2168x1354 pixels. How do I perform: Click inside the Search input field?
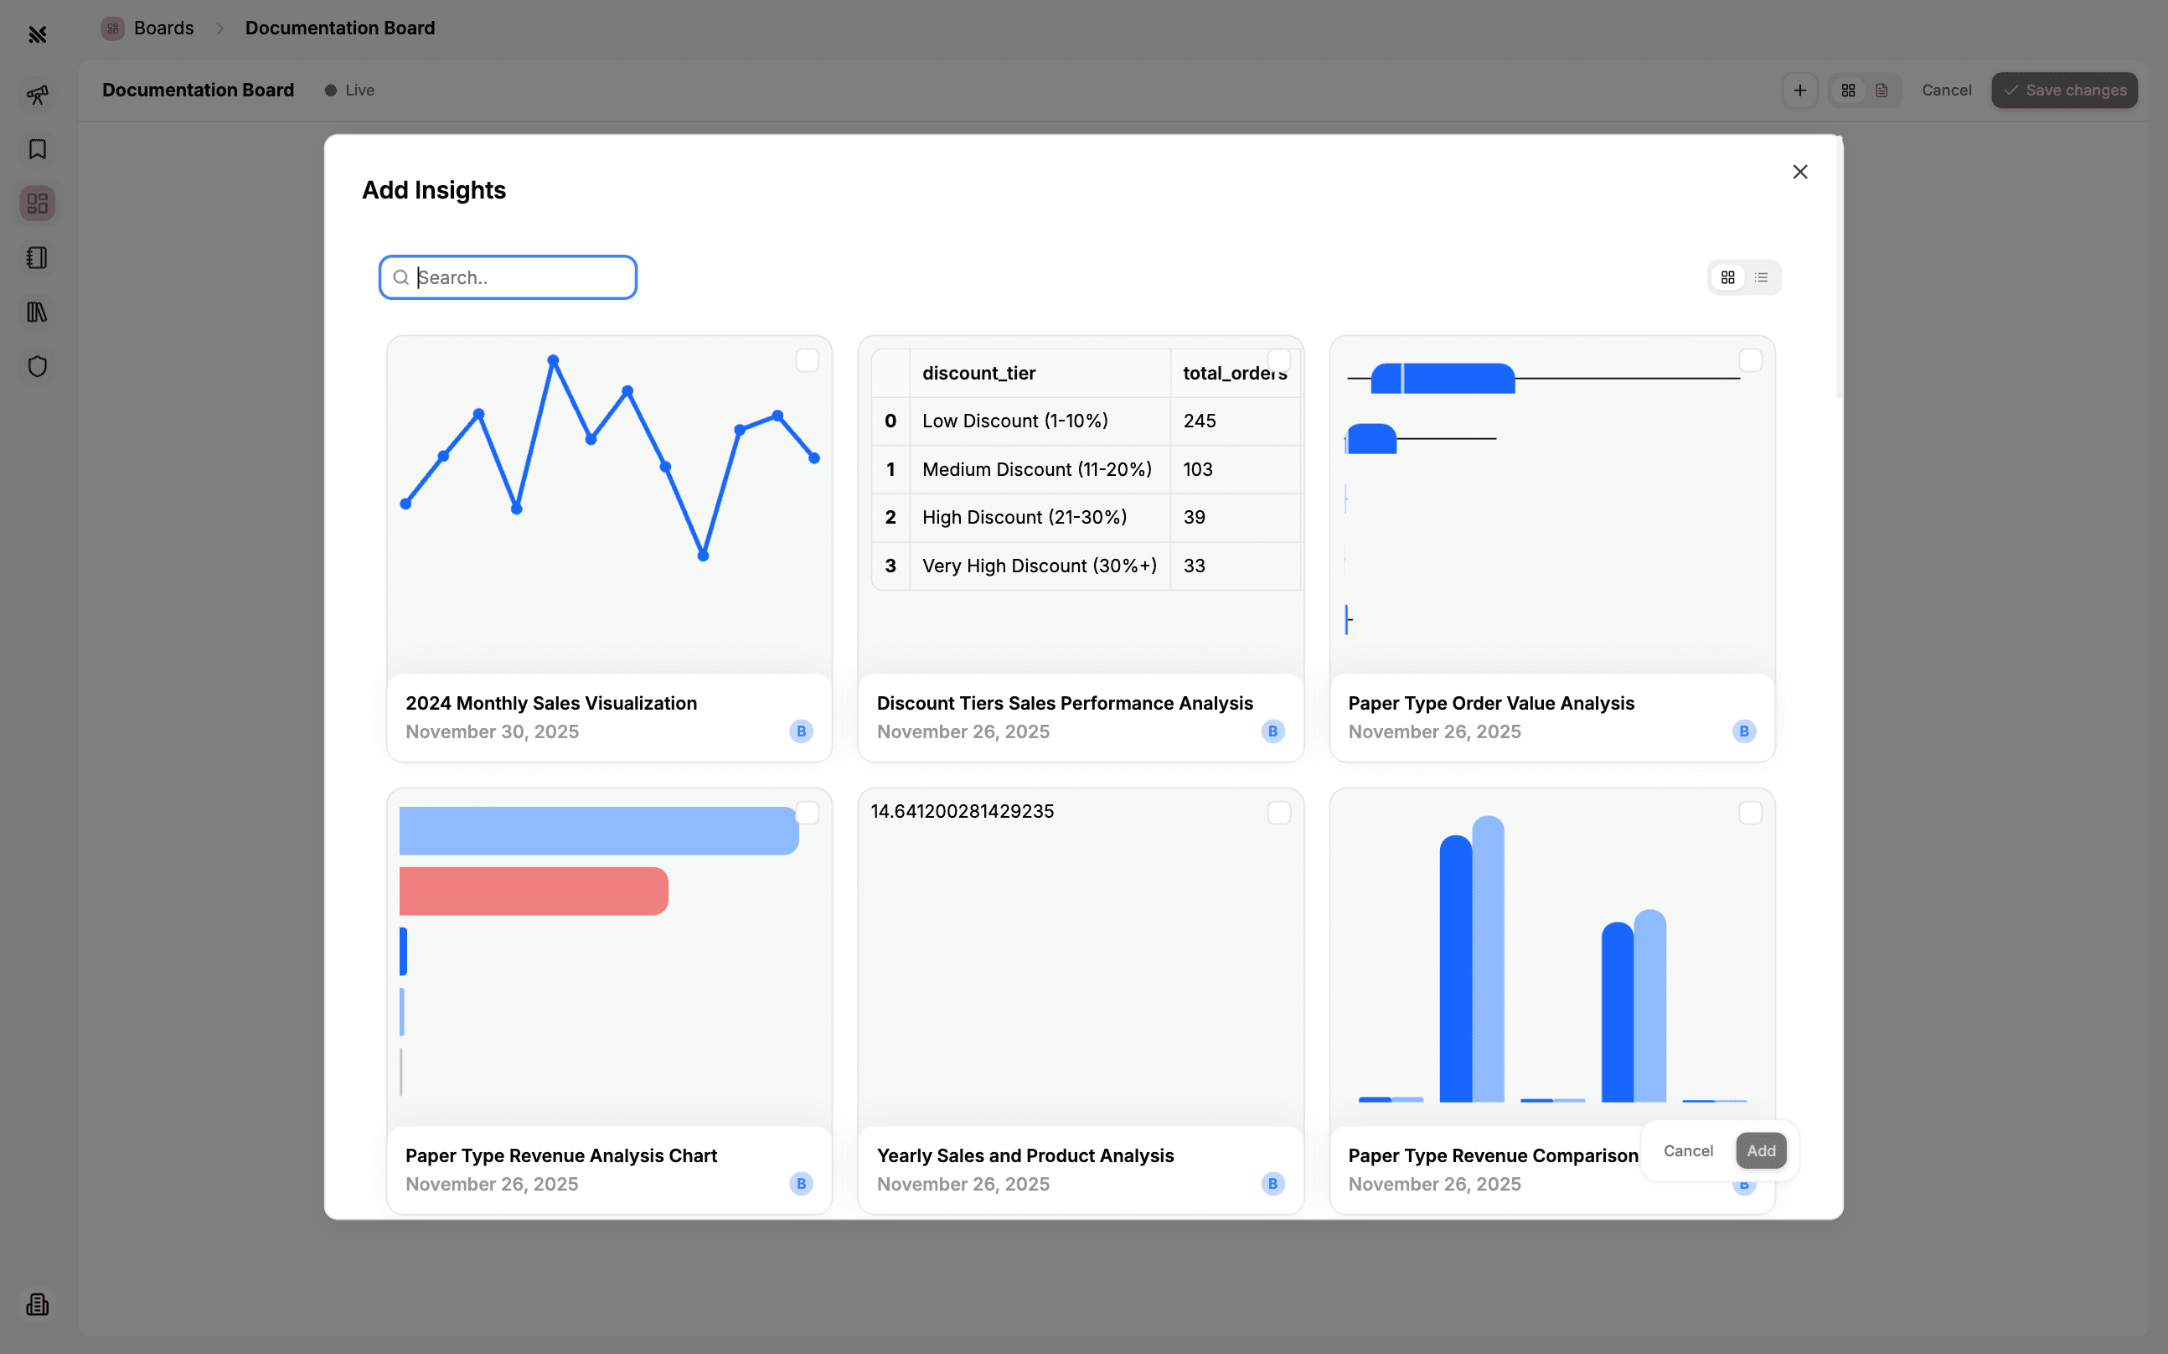point(508,276)
